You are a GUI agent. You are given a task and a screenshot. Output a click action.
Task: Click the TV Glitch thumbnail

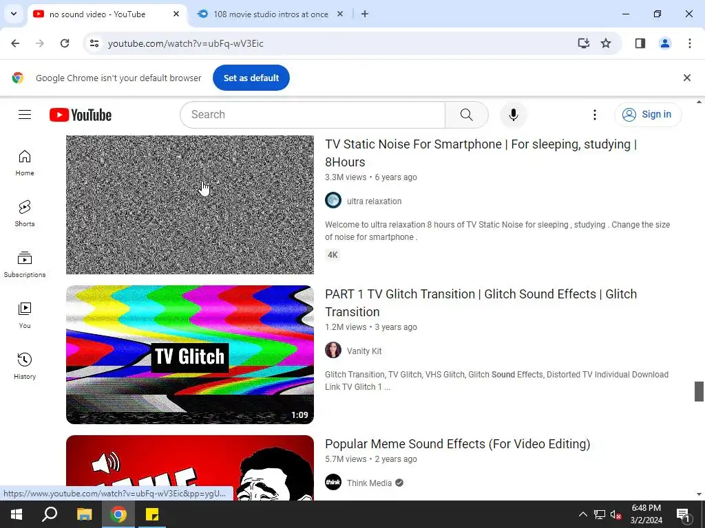click(x=190, y=355)
